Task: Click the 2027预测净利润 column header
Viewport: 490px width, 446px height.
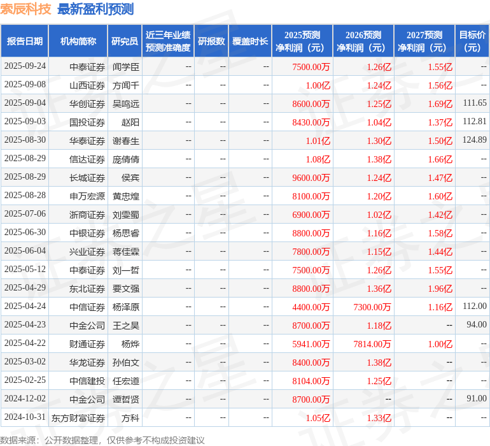Action: [x=424, y=41]
